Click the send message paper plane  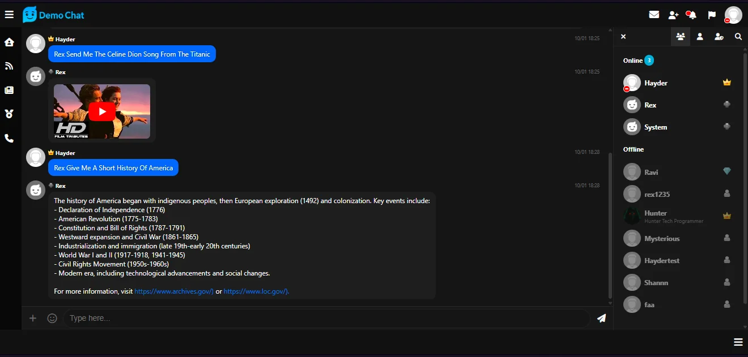point(601,318)
